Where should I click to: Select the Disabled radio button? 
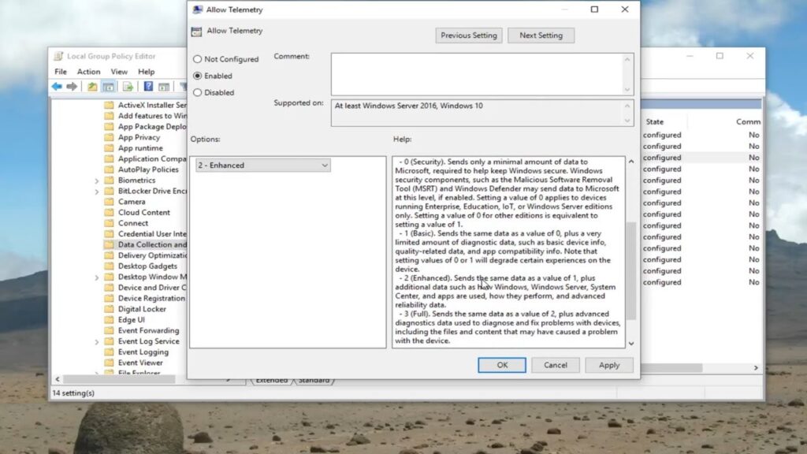pos(198,93)
